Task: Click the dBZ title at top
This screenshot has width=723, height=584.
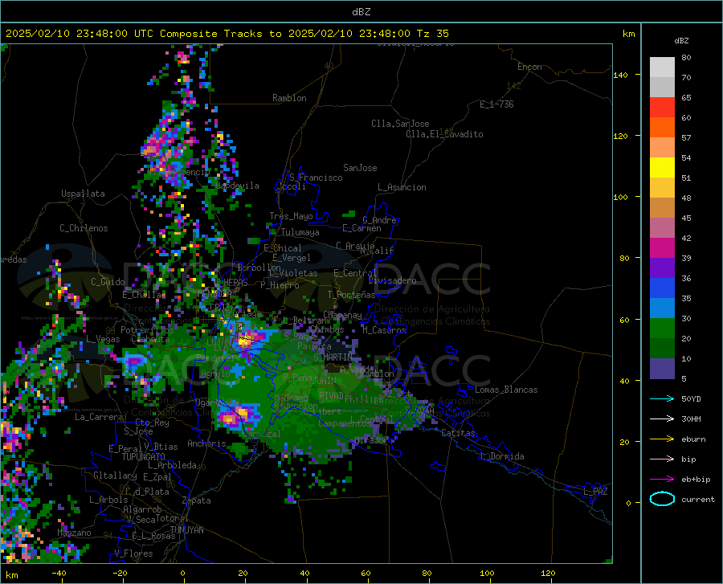Action: 361,12
